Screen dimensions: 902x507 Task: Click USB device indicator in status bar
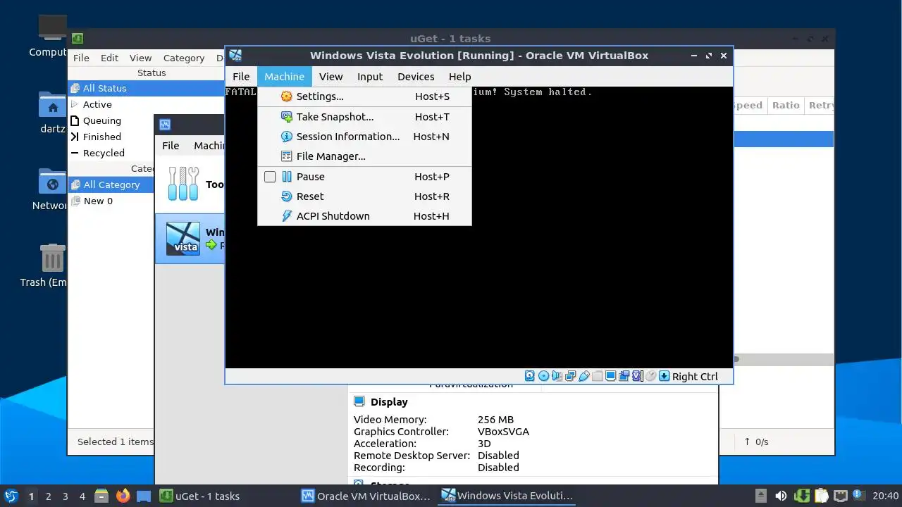pos(583,376)
